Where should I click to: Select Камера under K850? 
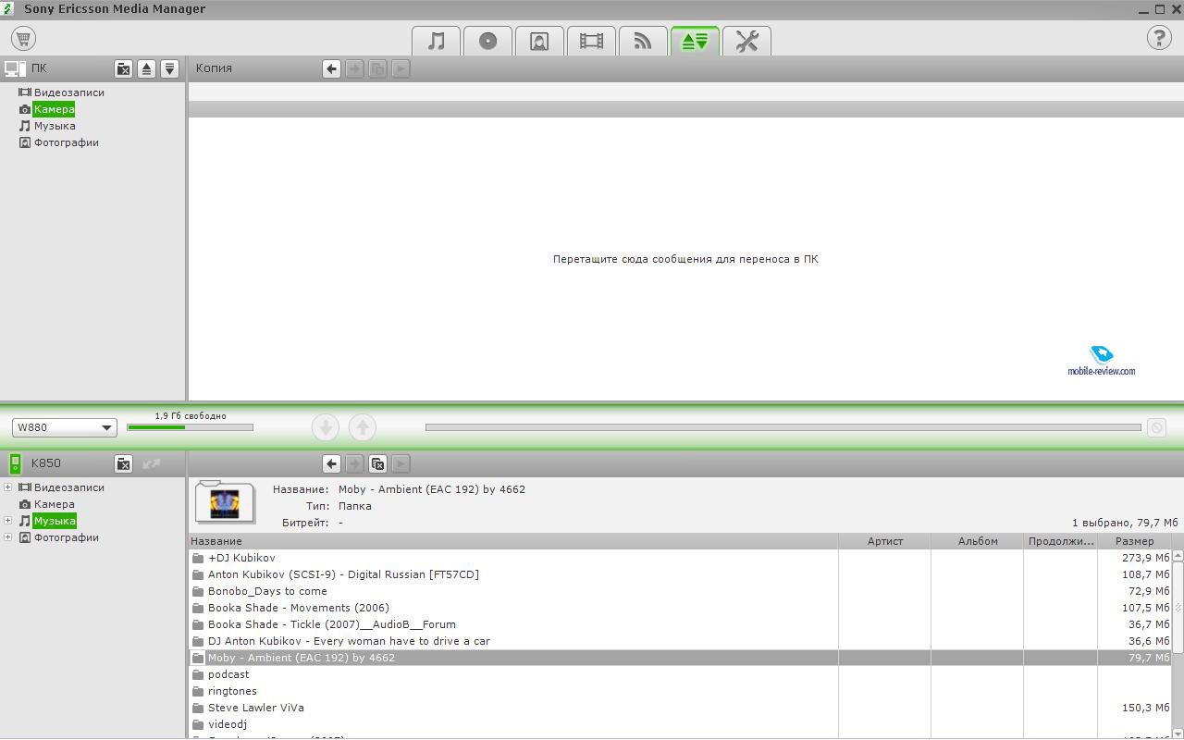(54, 504)
